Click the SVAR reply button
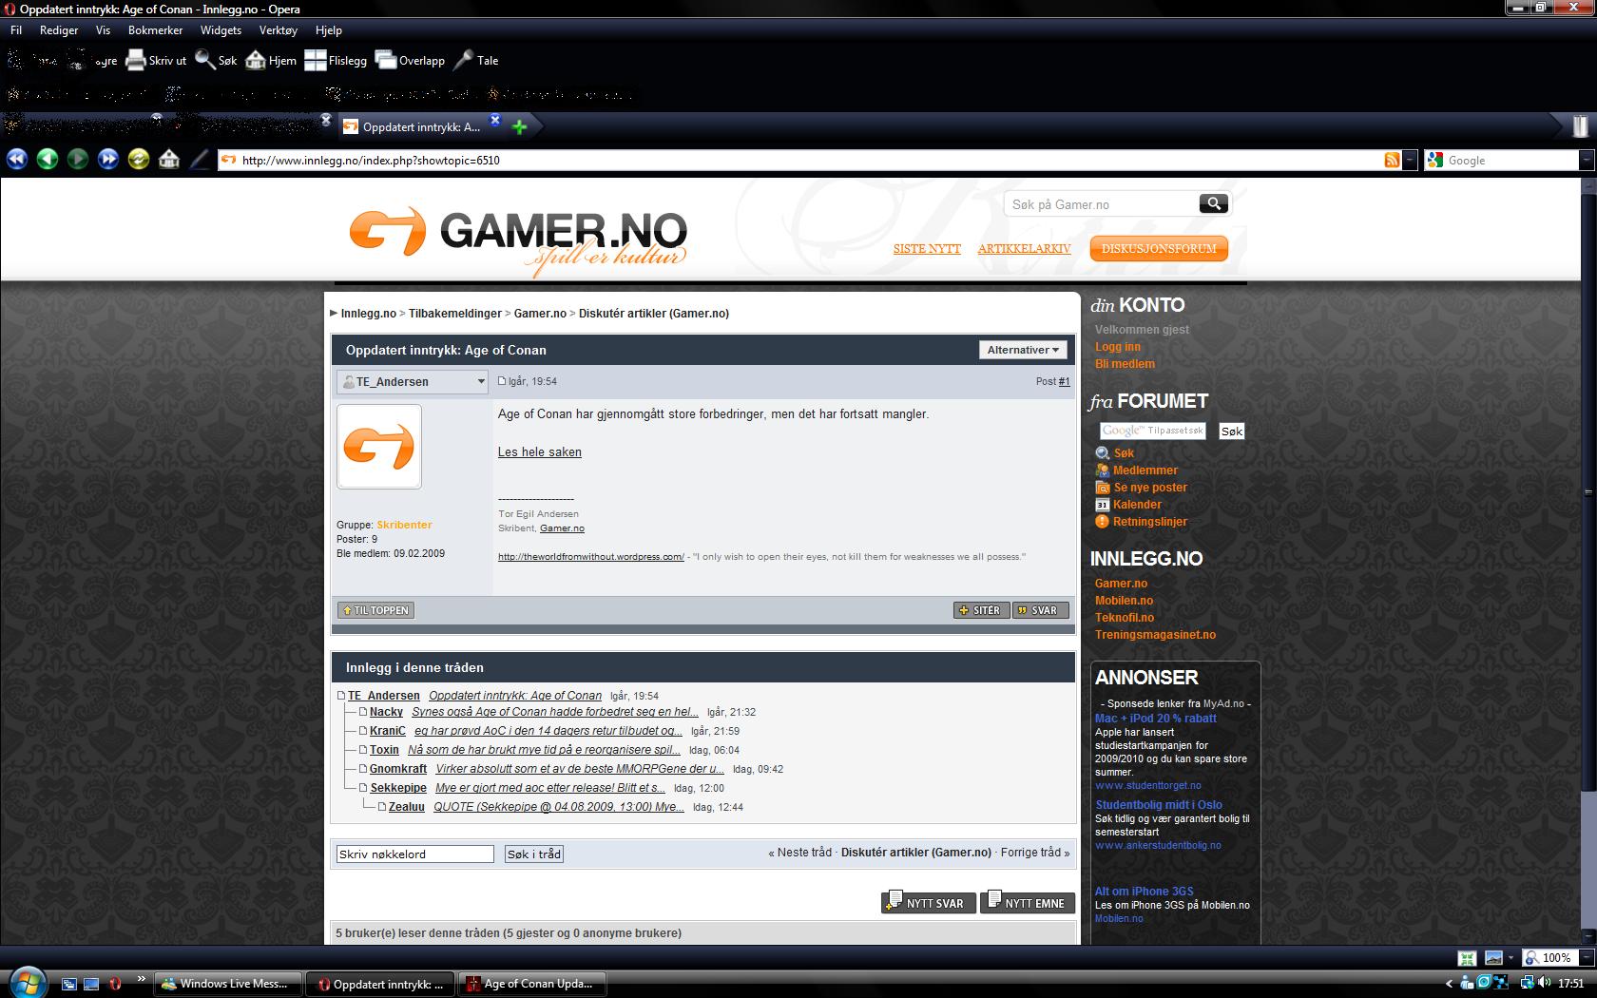The height and width of the screenshot is (998, 1597). click(x=1040, y=610)
